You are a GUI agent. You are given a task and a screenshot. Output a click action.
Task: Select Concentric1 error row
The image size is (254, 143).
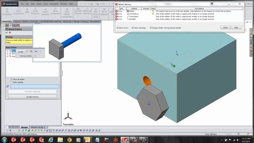(179, 14)
